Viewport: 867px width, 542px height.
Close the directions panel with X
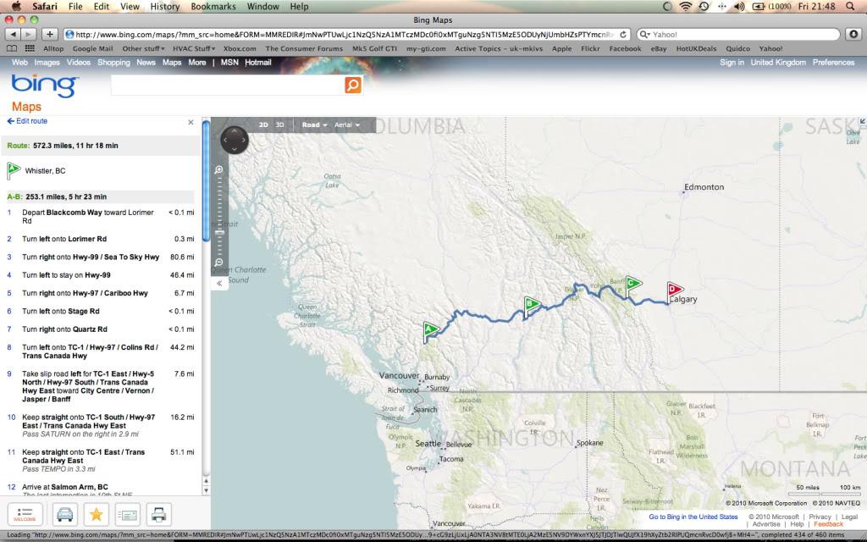pyautogui.click(x=191, y=122)
